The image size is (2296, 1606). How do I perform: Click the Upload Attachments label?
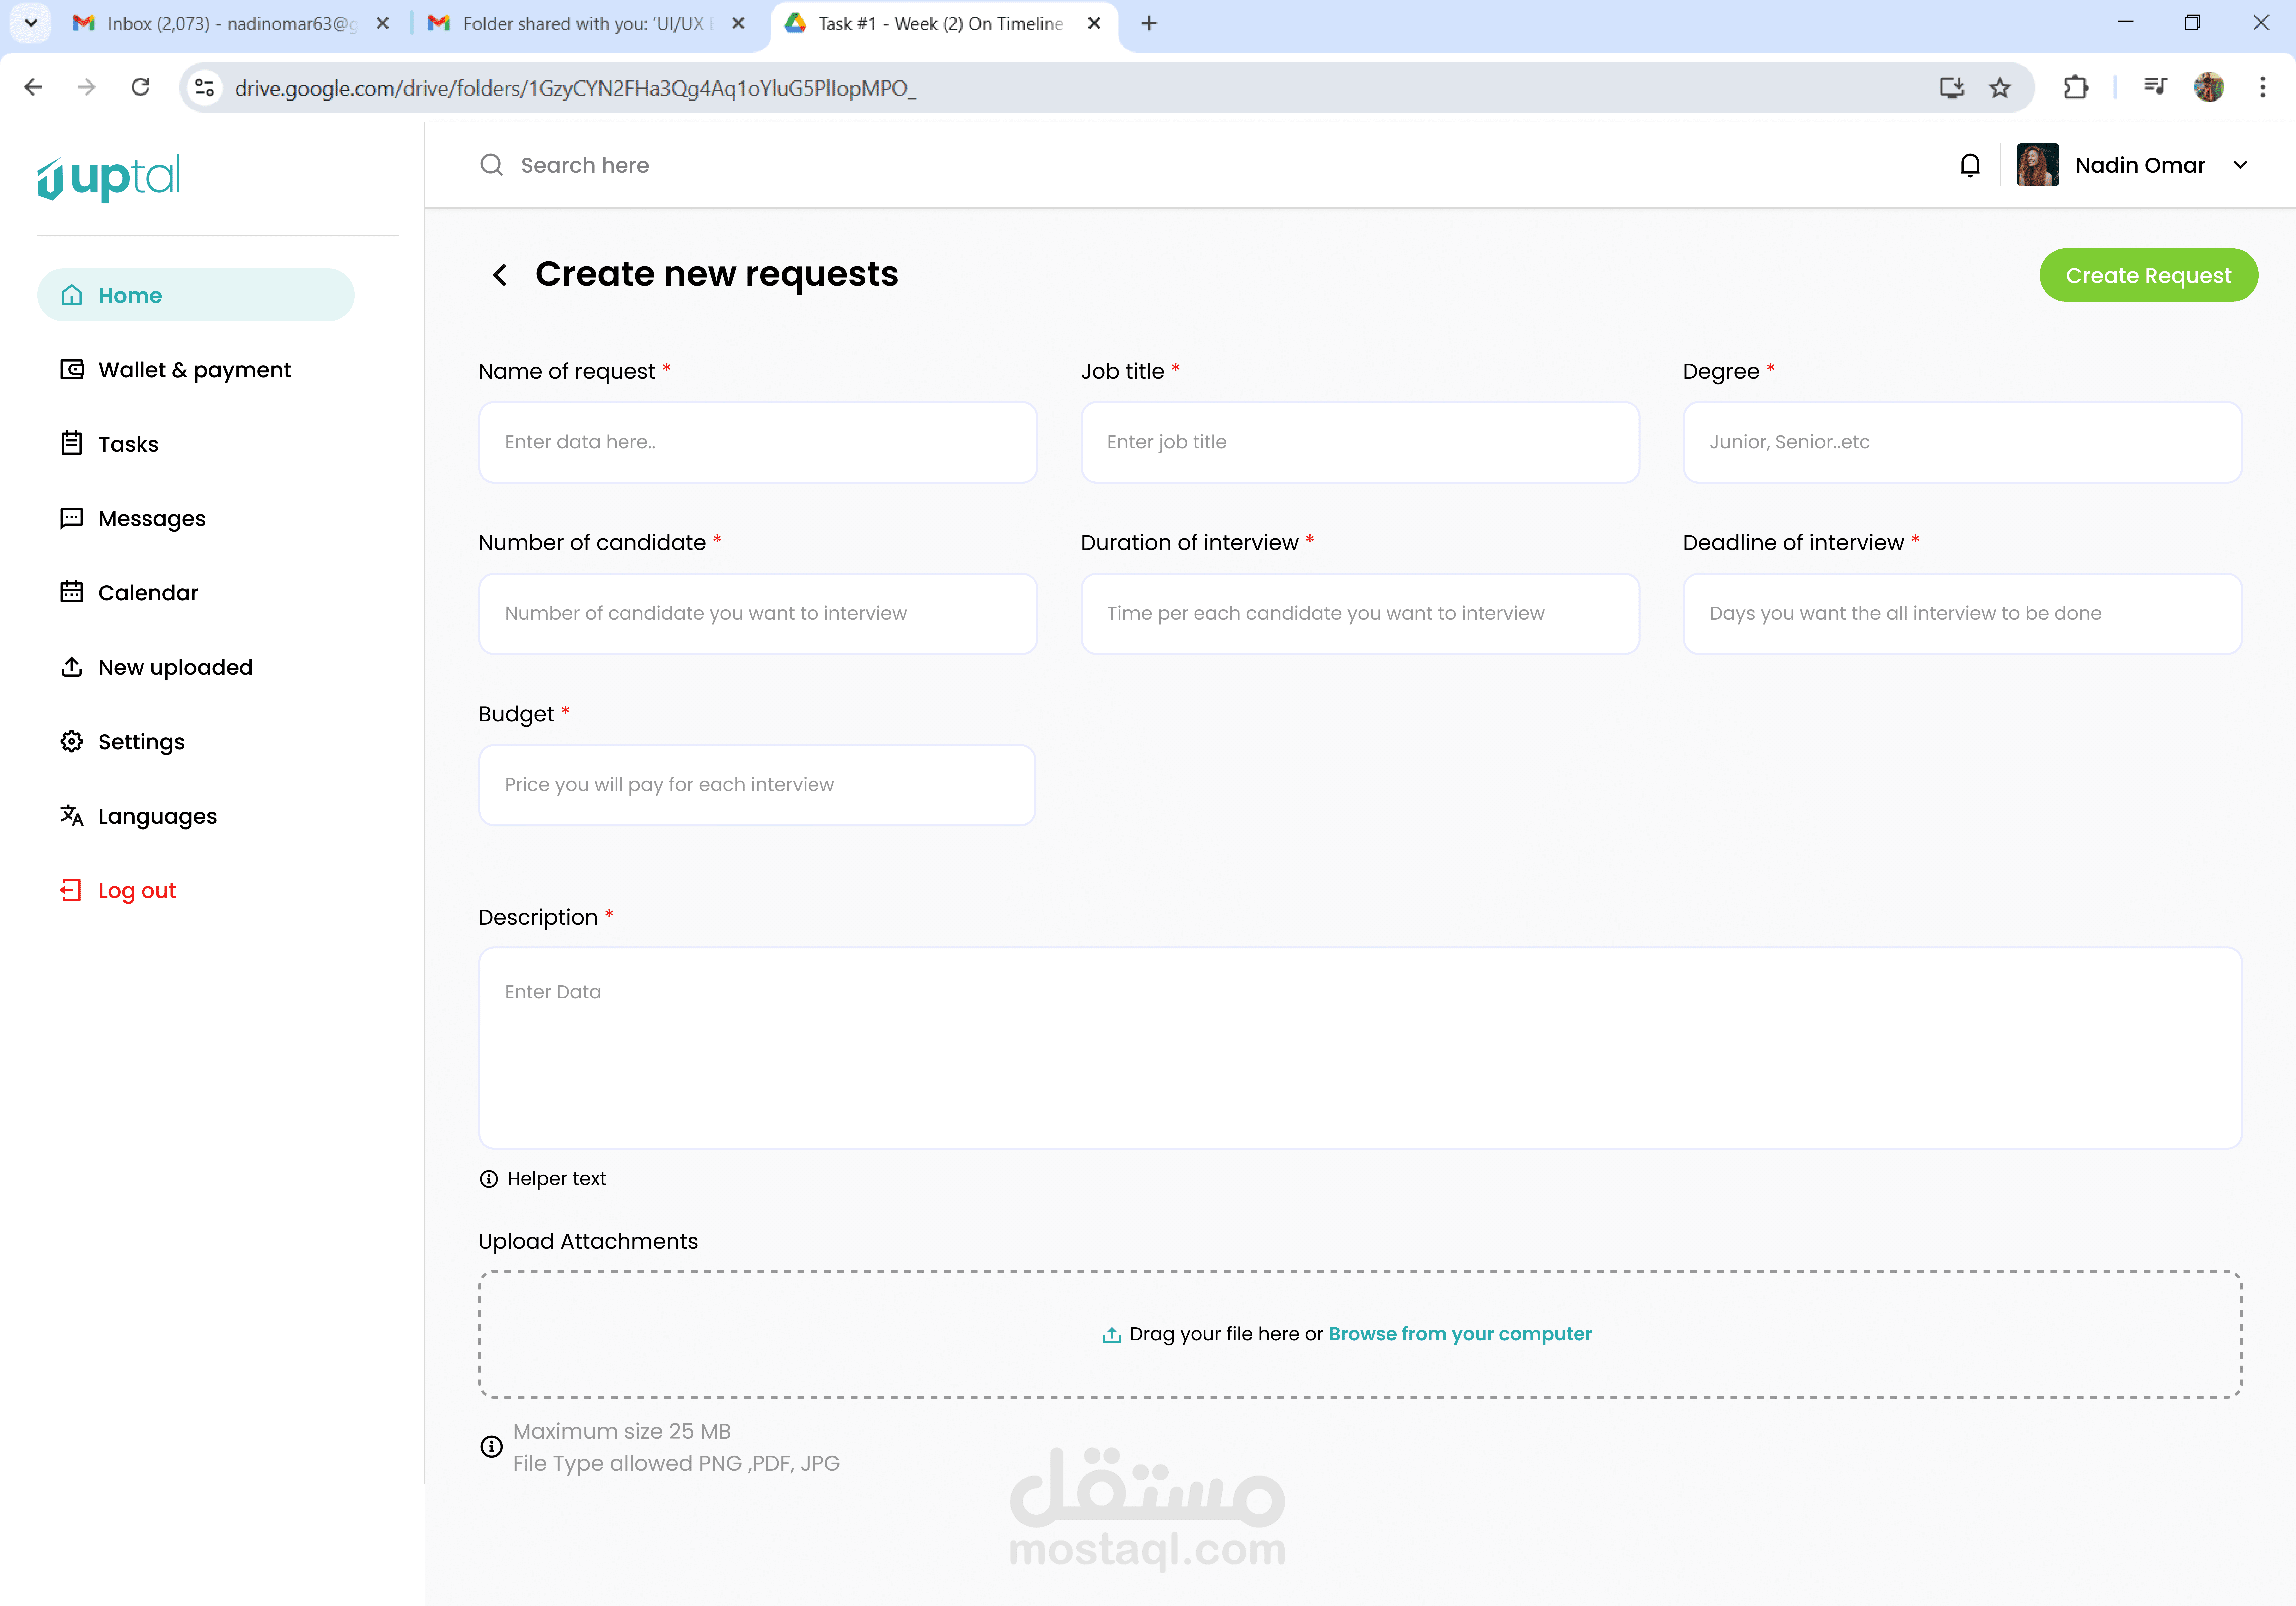coord(588,1241)
